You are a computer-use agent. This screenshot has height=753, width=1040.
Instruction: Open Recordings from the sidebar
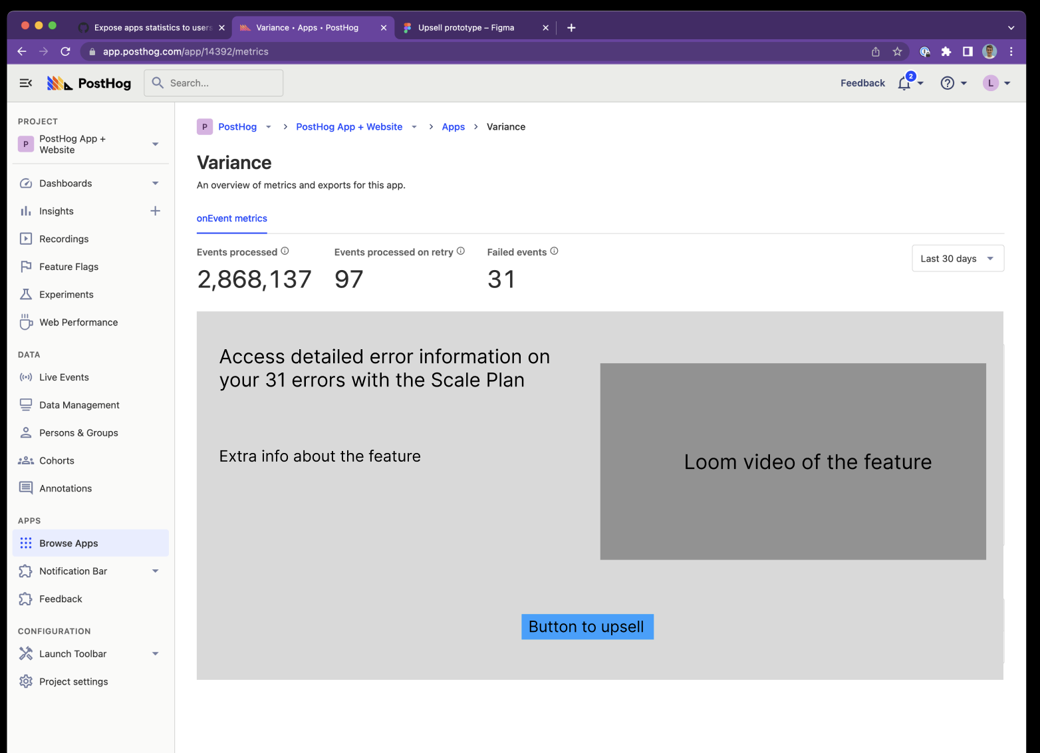[63, 239]
